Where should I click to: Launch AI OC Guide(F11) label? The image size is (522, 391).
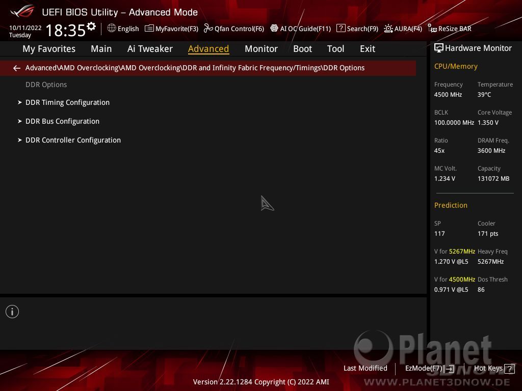pos(306,29)
